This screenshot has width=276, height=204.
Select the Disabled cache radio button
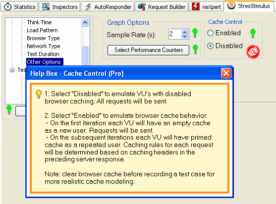pyautogui.click(x=210, y=46)
